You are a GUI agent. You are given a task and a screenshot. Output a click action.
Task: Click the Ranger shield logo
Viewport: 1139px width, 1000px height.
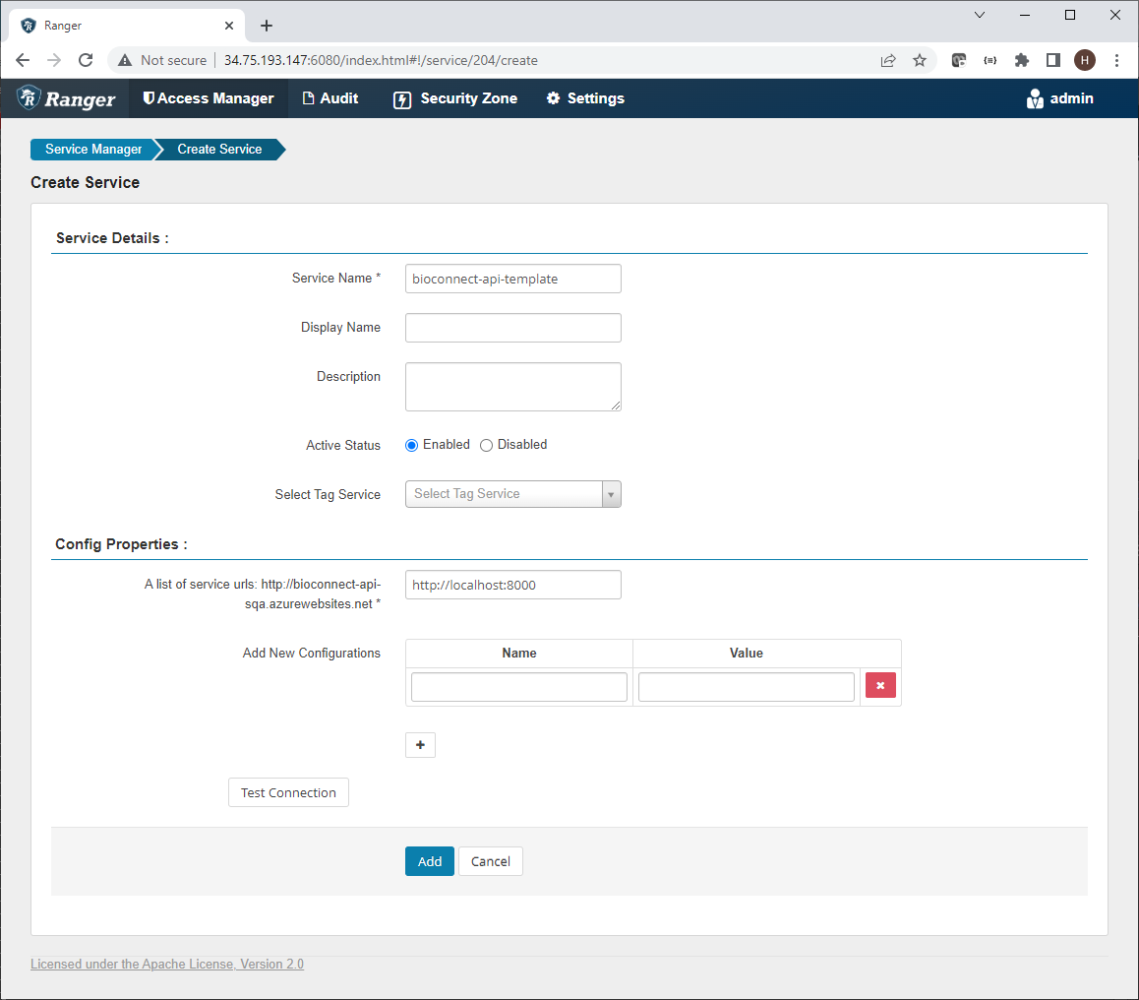point(30,98)
